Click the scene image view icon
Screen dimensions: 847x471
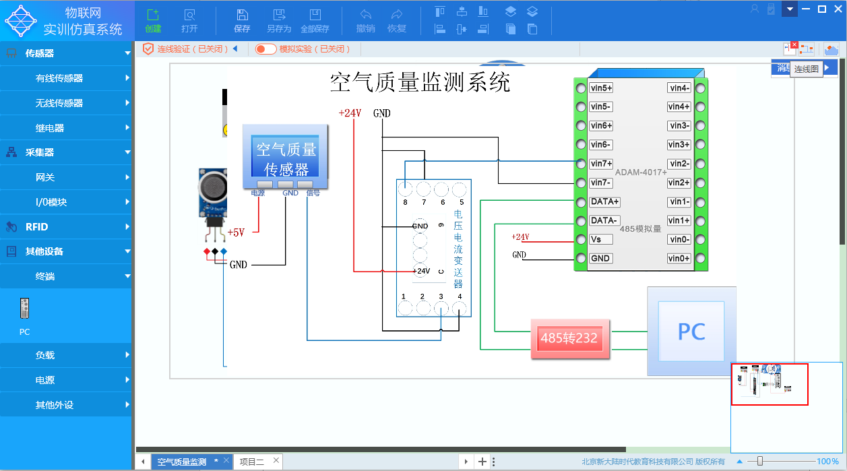click(832, 49)
